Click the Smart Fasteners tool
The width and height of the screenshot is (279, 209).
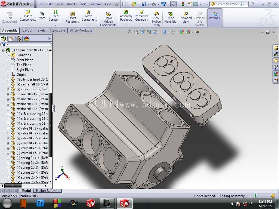coord(72,17)
